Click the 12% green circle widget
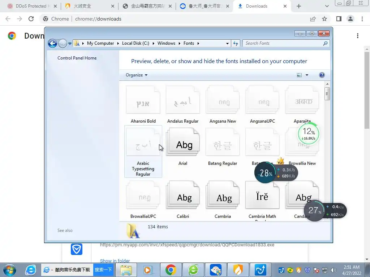Viewport: 370px width, 277px height. (x=309, y=134)
